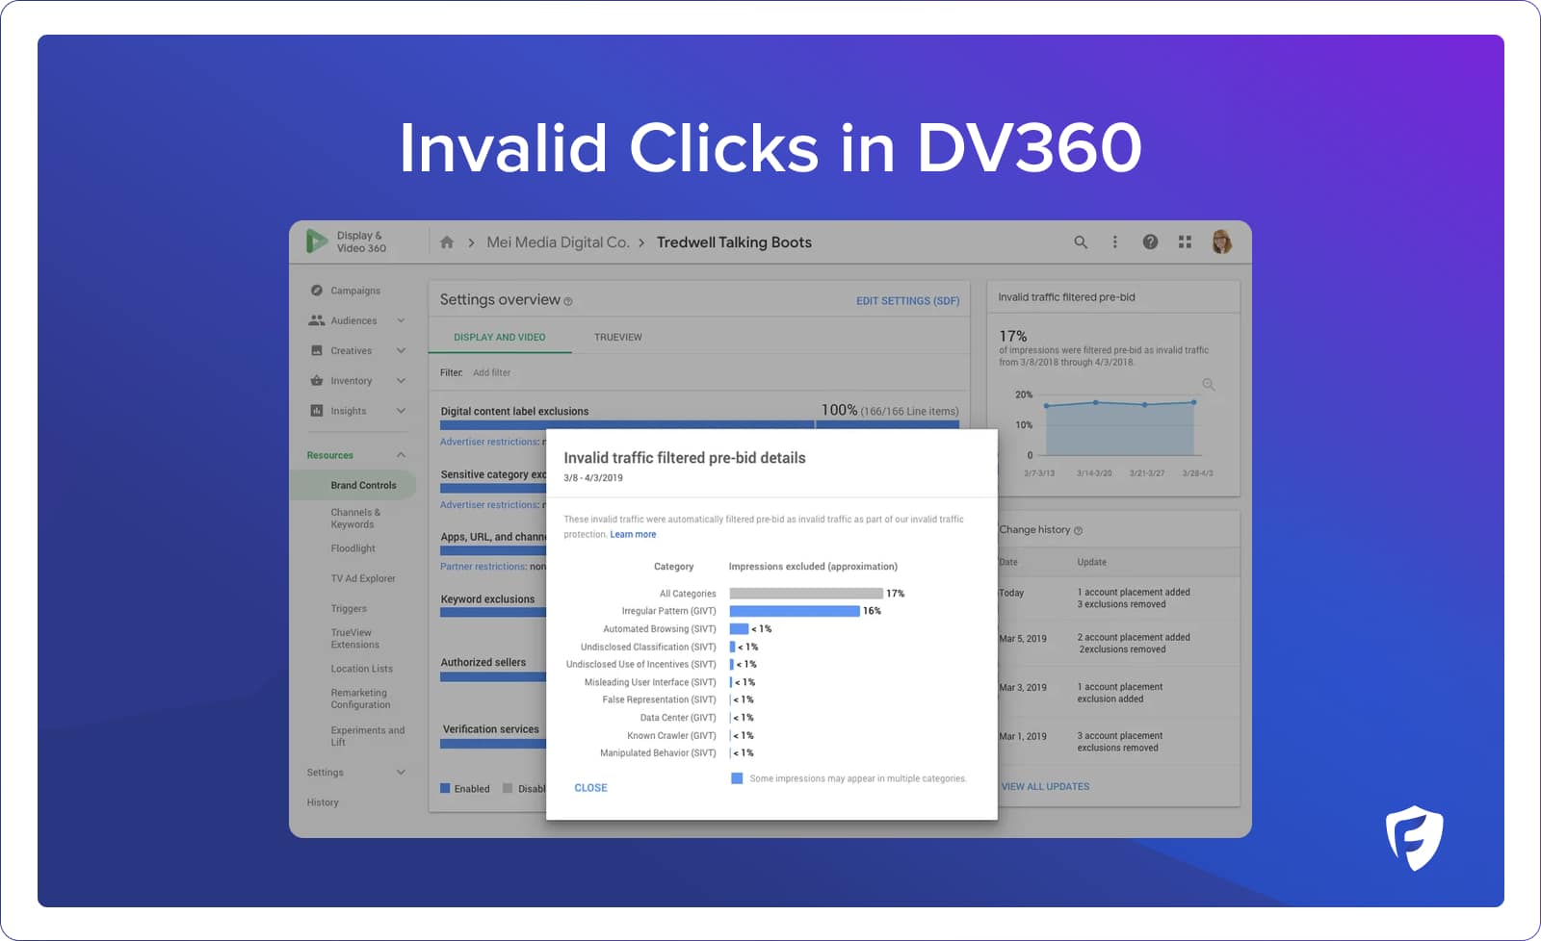Viewport: 1541px width, 941px height.
Task: Expand the Audiences menu chevron
Action: [x=401, y=320]
